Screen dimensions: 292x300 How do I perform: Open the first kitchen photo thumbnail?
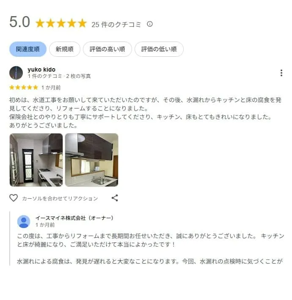click(36, 160)
